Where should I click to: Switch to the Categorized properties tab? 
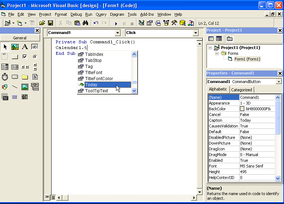(x=241, y=90)
